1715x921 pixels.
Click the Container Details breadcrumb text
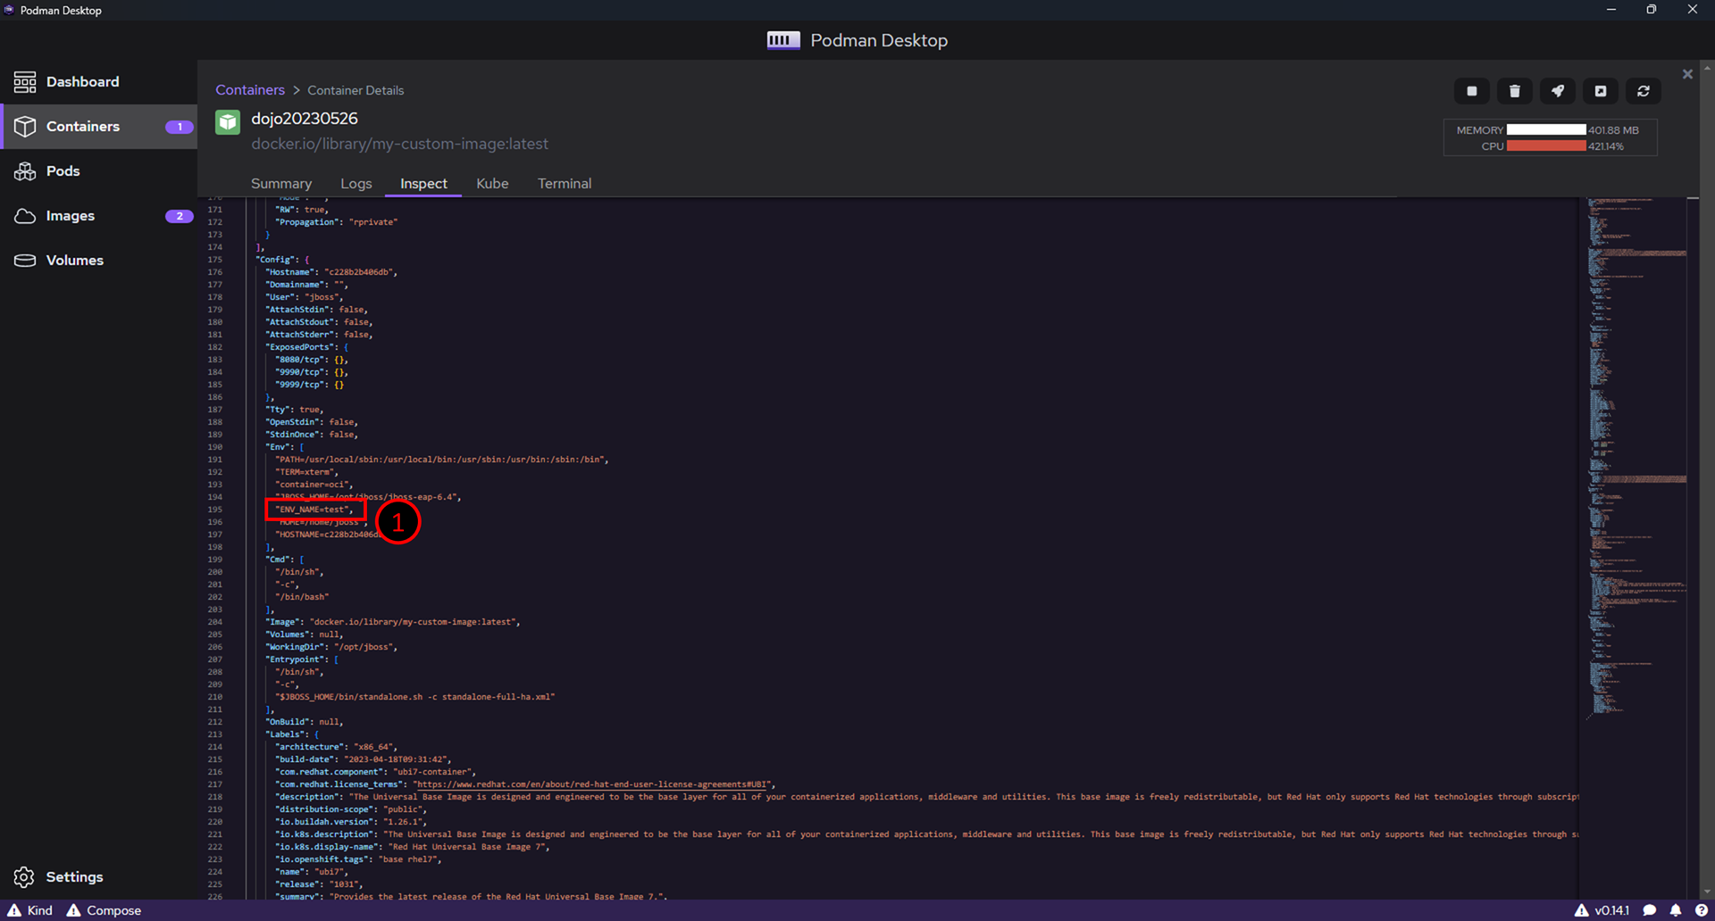click(x=356, y=90)
